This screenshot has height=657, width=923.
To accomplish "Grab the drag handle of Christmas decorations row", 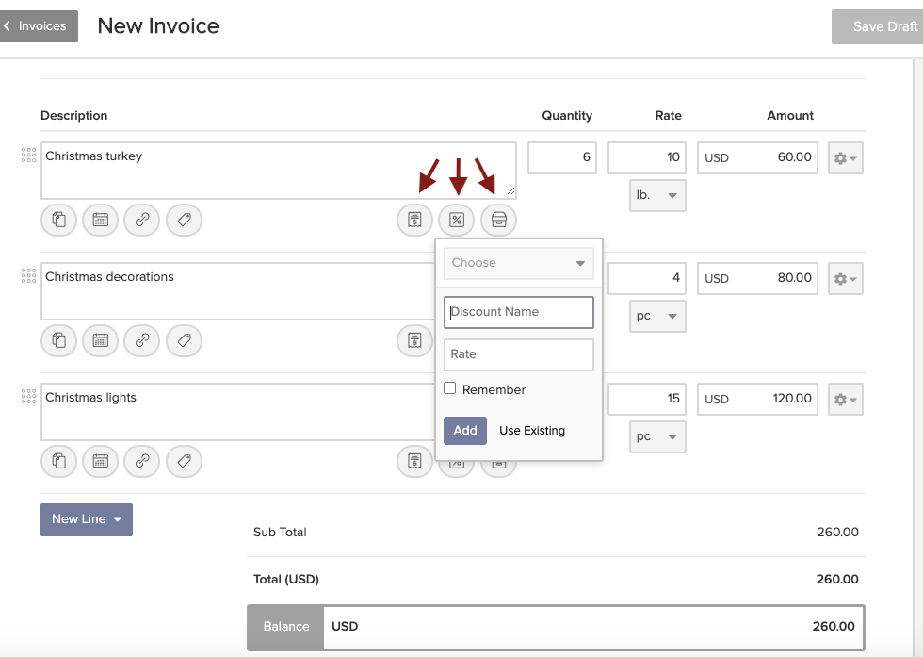I will (x=28, y=276).
